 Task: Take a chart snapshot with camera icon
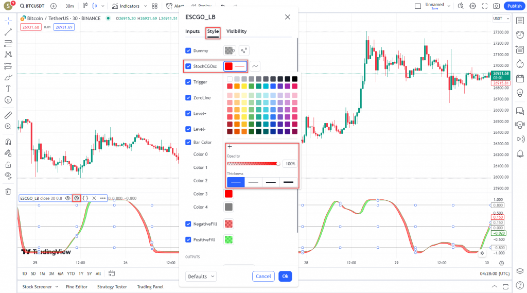pyautogui.click(x=496, y=6)
